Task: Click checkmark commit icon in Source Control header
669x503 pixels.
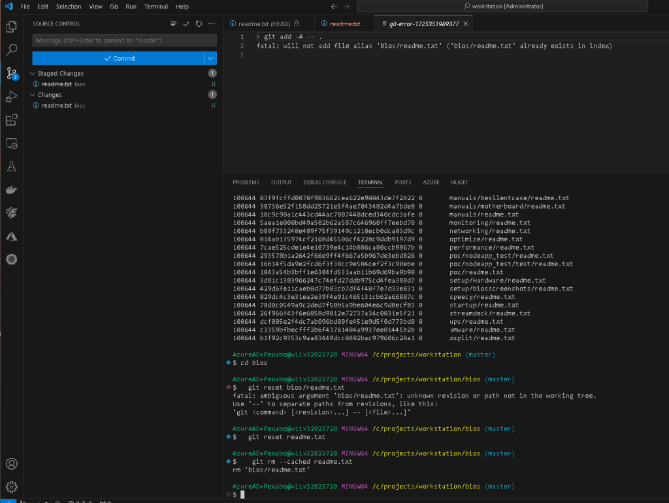Action: pos(186,24)
